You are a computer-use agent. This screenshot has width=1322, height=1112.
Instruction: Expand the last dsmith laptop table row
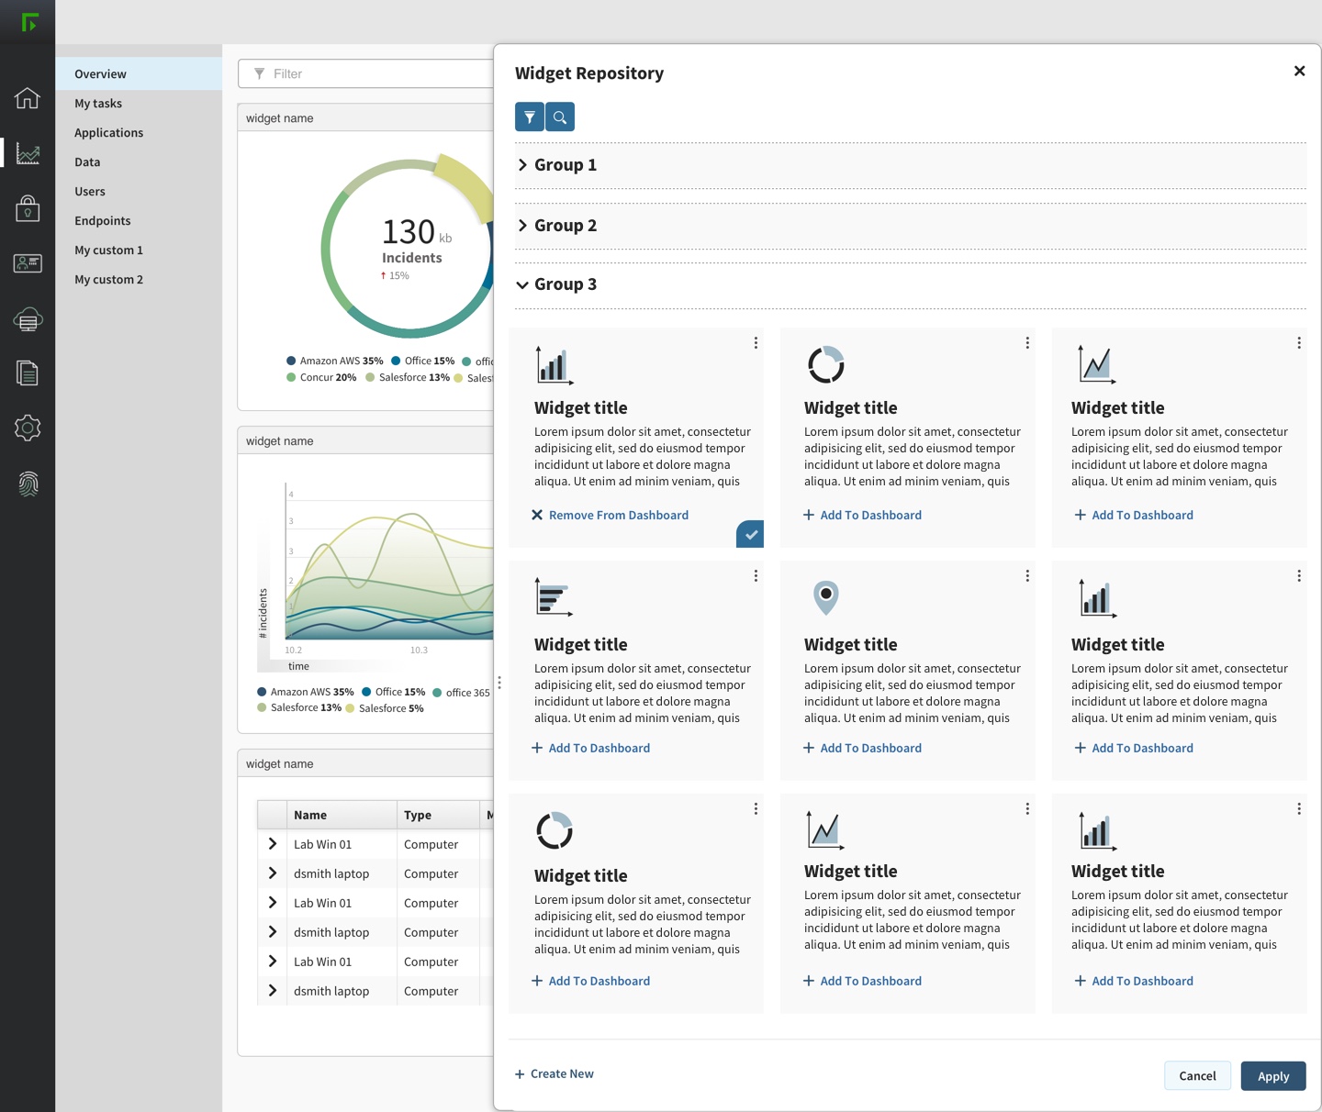click(x=273, y=991)
